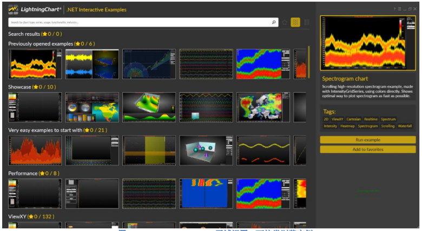The height and width of the screenshot is (231, 422).
Task: Select polar radar chart thumbnail in Previously opened
Action: coord(149,64)
